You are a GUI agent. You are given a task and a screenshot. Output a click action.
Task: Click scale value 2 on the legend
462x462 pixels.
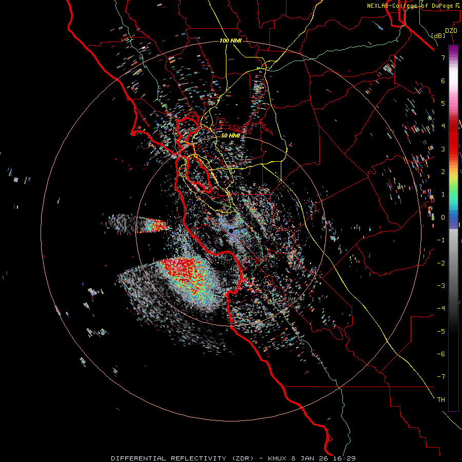click(443, 172)
